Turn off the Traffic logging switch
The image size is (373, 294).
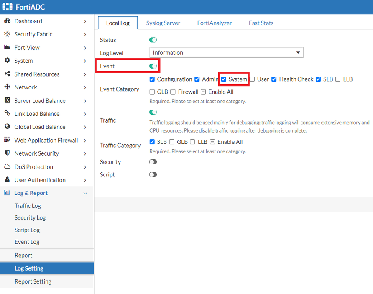(x=153, y=112)
